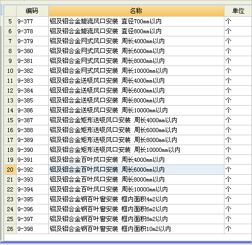Image resolution: width=252 pixels, height=245 pixels.
Task: Select code cell 9-382
Action: (x=32, y=71)
